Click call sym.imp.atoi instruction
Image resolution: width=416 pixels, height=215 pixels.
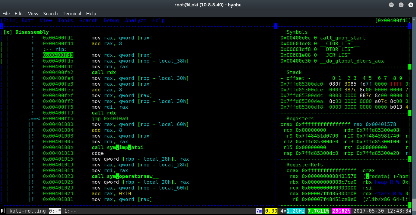click(118, 148)
